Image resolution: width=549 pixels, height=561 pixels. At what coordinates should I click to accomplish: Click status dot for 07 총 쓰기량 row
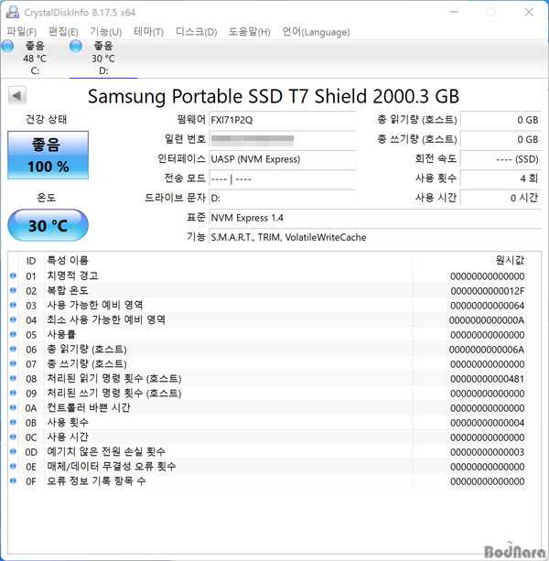(x=13, y=363)
